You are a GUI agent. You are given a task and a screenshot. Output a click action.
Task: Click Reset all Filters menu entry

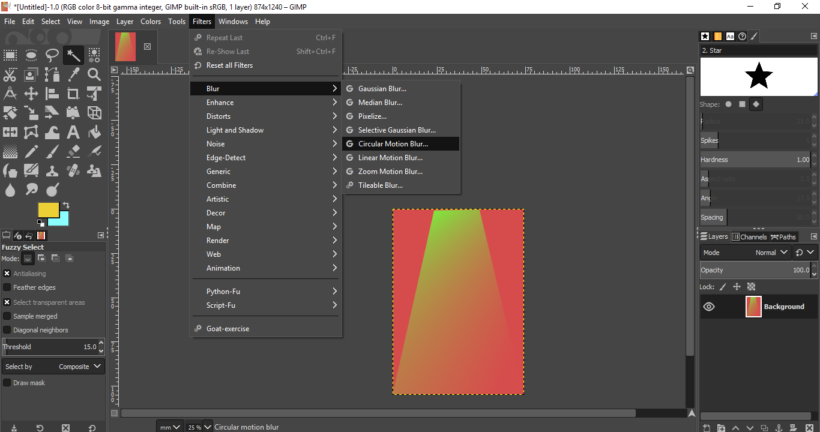(x=266, y=65)
